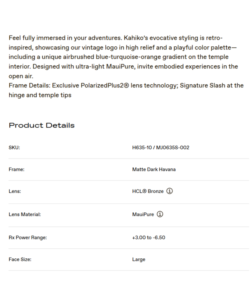Image resolution: width=251 pixels, height=305 pixels.
Task: Click the SKU: label
Action: tap(14, 147)
